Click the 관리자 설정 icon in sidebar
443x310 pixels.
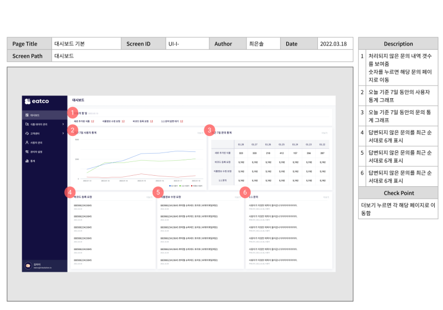pyautogui.click(x=27, y=151)
